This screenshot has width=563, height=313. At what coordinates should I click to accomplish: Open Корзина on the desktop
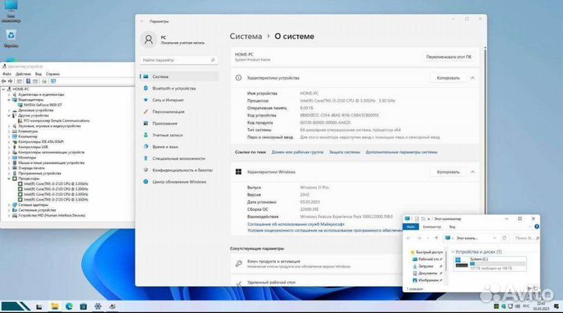tap(11, 39)
